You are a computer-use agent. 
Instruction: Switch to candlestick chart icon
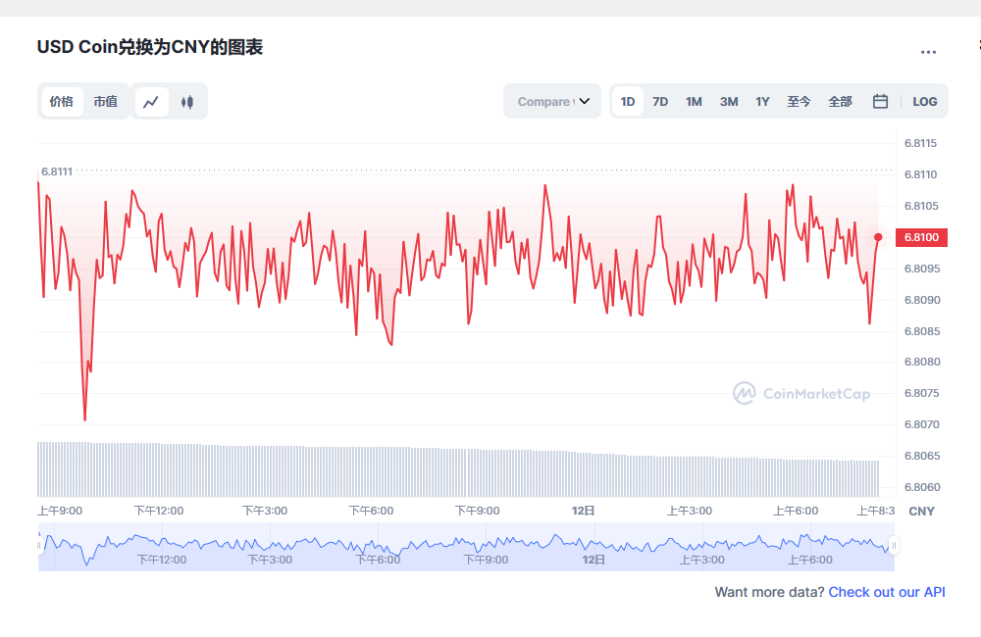[187, 102]
